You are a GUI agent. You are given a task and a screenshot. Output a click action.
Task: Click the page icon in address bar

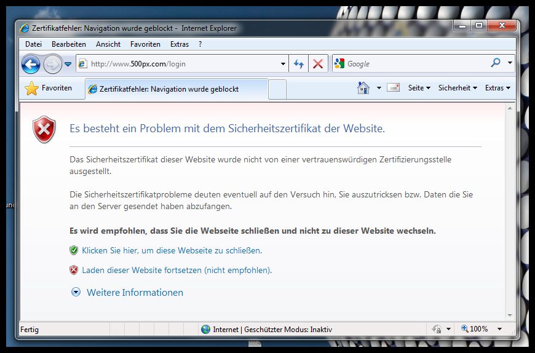[82, 64]
